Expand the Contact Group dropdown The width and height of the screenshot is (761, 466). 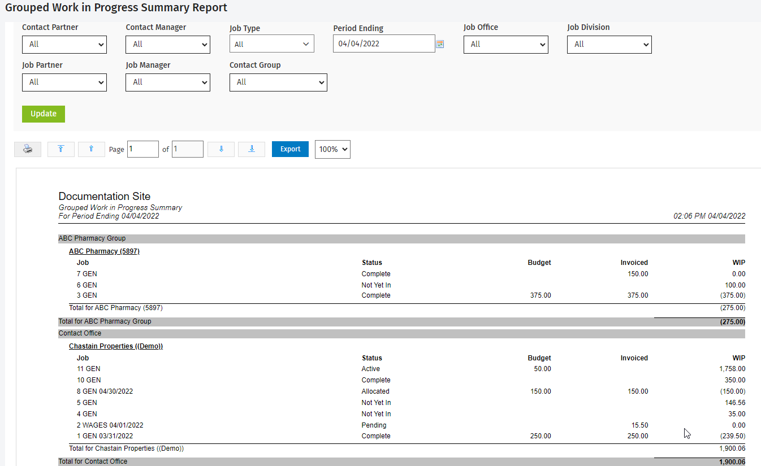coord(278,82)
